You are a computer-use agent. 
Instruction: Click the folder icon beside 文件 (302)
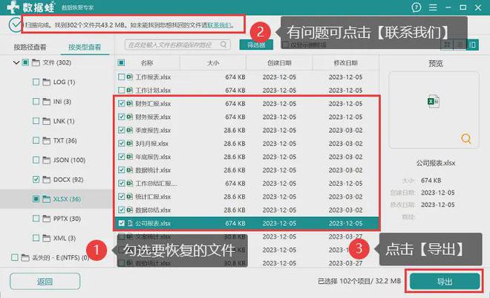(x=36, y=62)
